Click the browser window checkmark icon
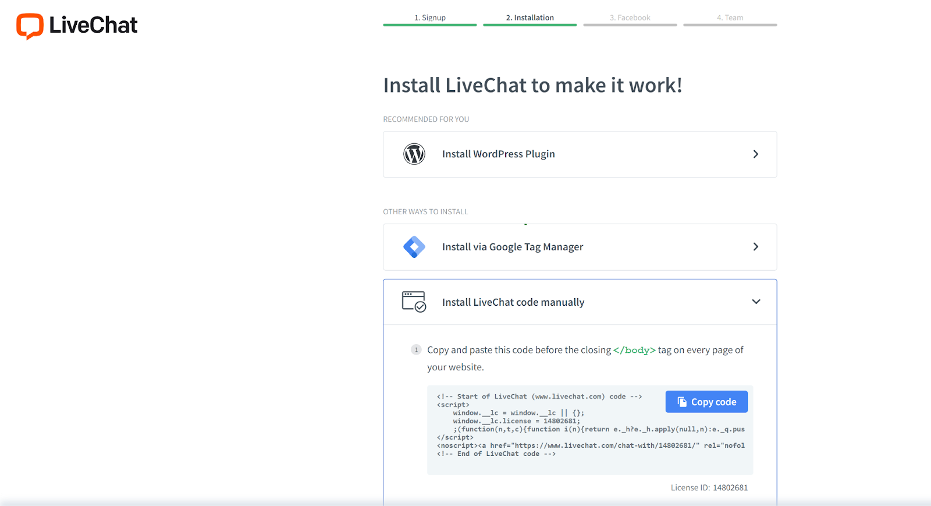Image resolution: width=931 pixels, height=506 pixels. (414, 302)
